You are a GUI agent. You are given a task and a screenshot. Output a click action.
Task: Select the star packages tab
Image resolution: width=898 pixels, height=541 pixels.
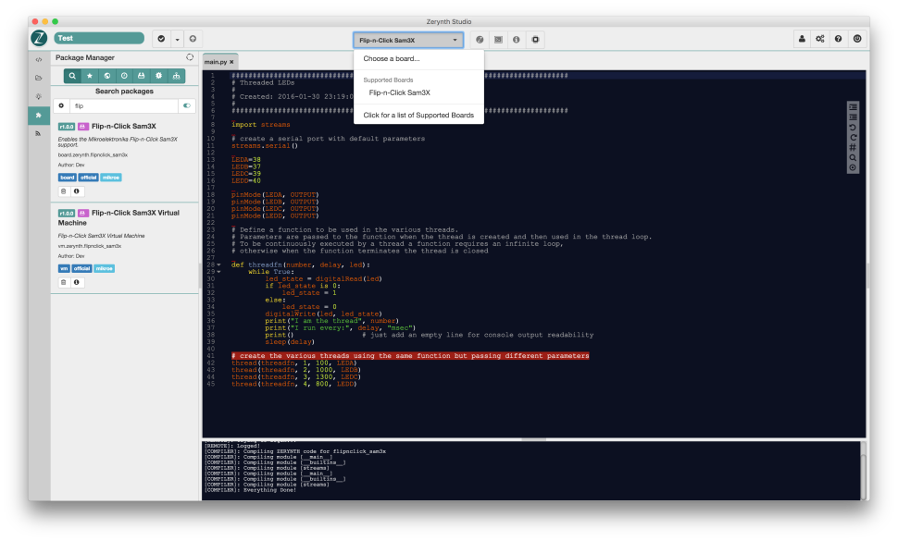coord(90,76)
